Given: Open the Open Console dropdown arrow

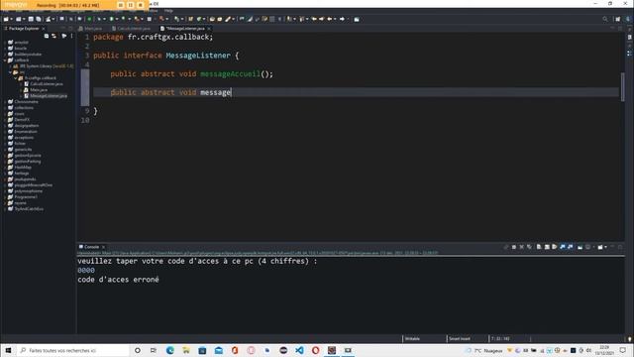Looking at the screenshot, I should click(x=605, y=247).
